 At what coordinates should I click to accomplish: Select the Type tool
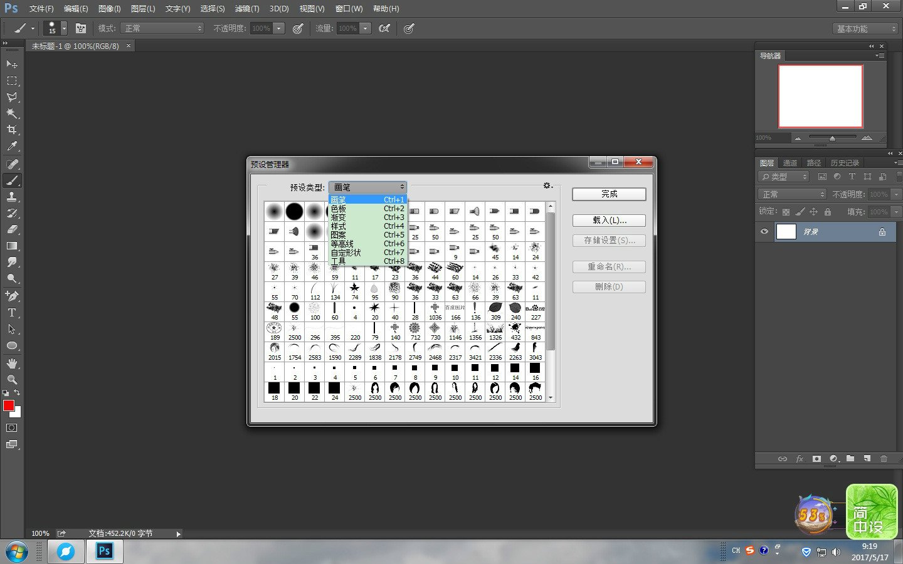11,312
